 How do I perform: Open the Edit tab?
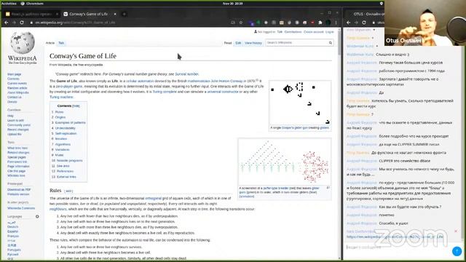coord(238,43)
